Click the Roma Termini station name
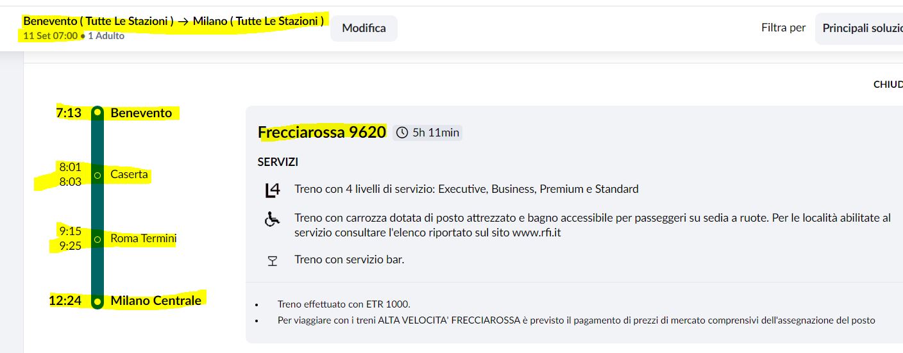 click(143, 239)
